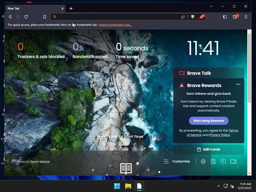Click the Brave News open-book icon
Viewport: 256px width, 192px height.
click(126, 169)
